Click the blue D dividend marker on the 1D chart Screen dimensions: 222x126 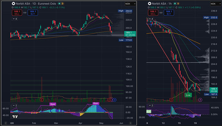[x=115, y=100]
